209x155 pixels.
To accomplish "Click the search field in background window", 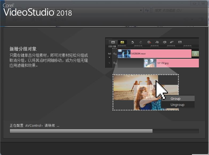I will [x=180, y=10].
